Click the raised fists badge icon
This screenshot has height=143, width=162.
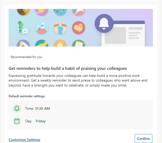tap(60, 28)
